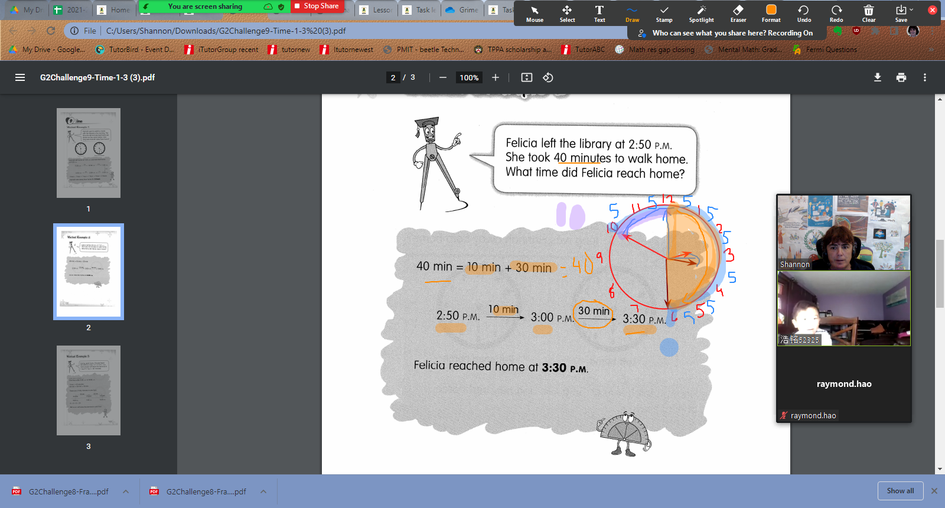Viewport: 945px width, 508px height.
Task: Open the Format color options
Action: [x=771, y=14]
